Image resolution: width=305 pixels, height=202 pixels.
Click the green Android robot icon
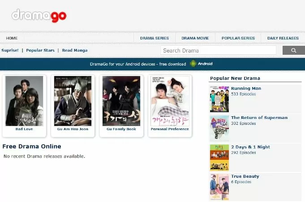193,64
